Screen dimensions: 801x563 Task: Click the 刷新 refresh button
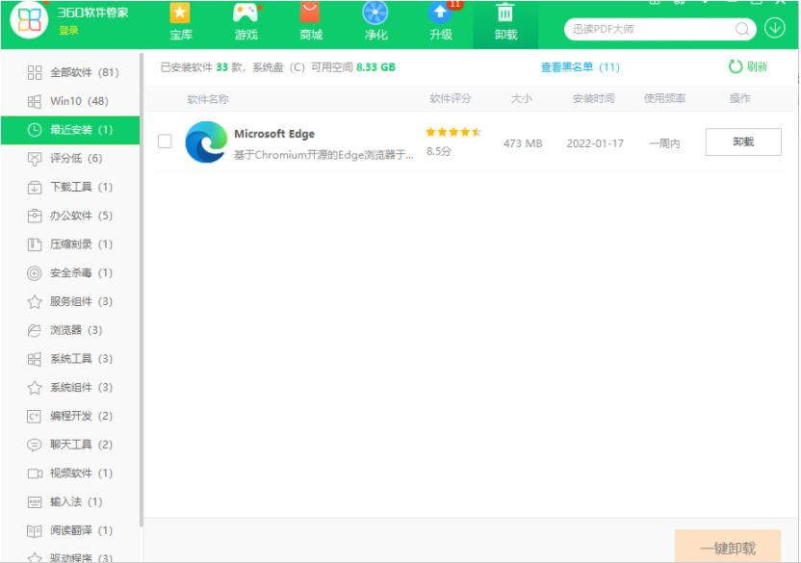pos(748,66)
